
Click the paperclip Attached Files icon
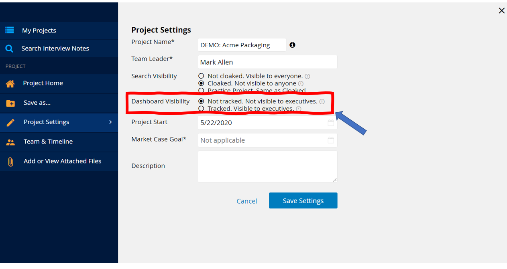pos(10,162)
